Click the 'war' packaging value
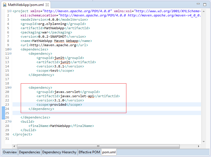Viewport: 211px width, 157px height. [x=45, y=33]
